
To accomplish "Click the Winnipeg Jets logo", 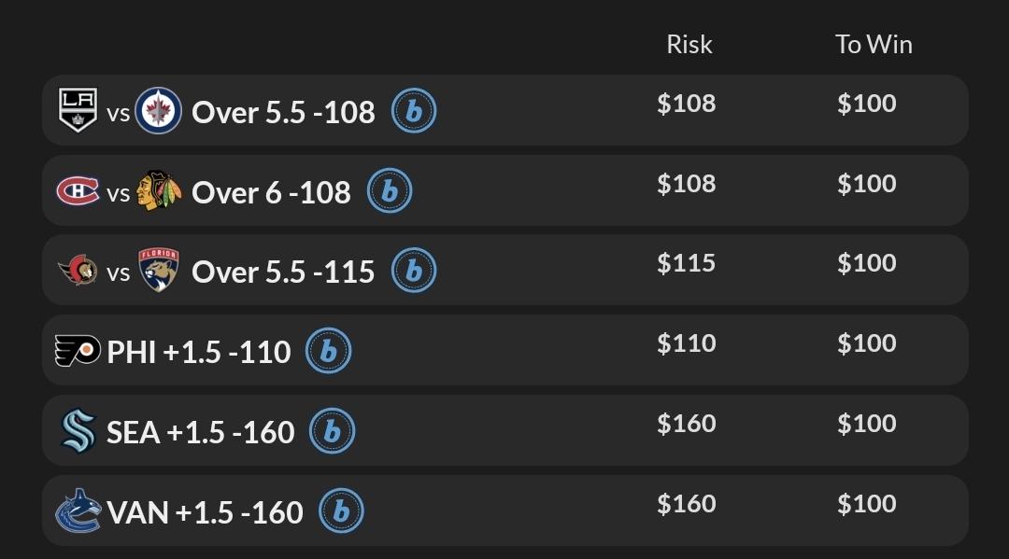I will coord(159,111).
